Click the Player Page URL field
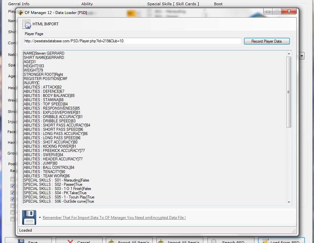This screenshot has width=314, height=243. [x=132, y=41]
